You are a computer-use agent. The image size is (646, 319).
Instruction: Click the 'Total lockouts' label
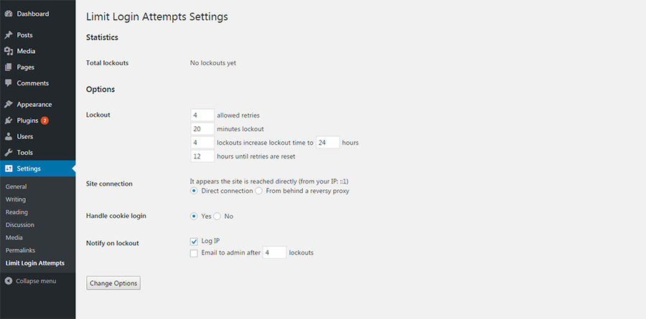click(x=107, y=63)
